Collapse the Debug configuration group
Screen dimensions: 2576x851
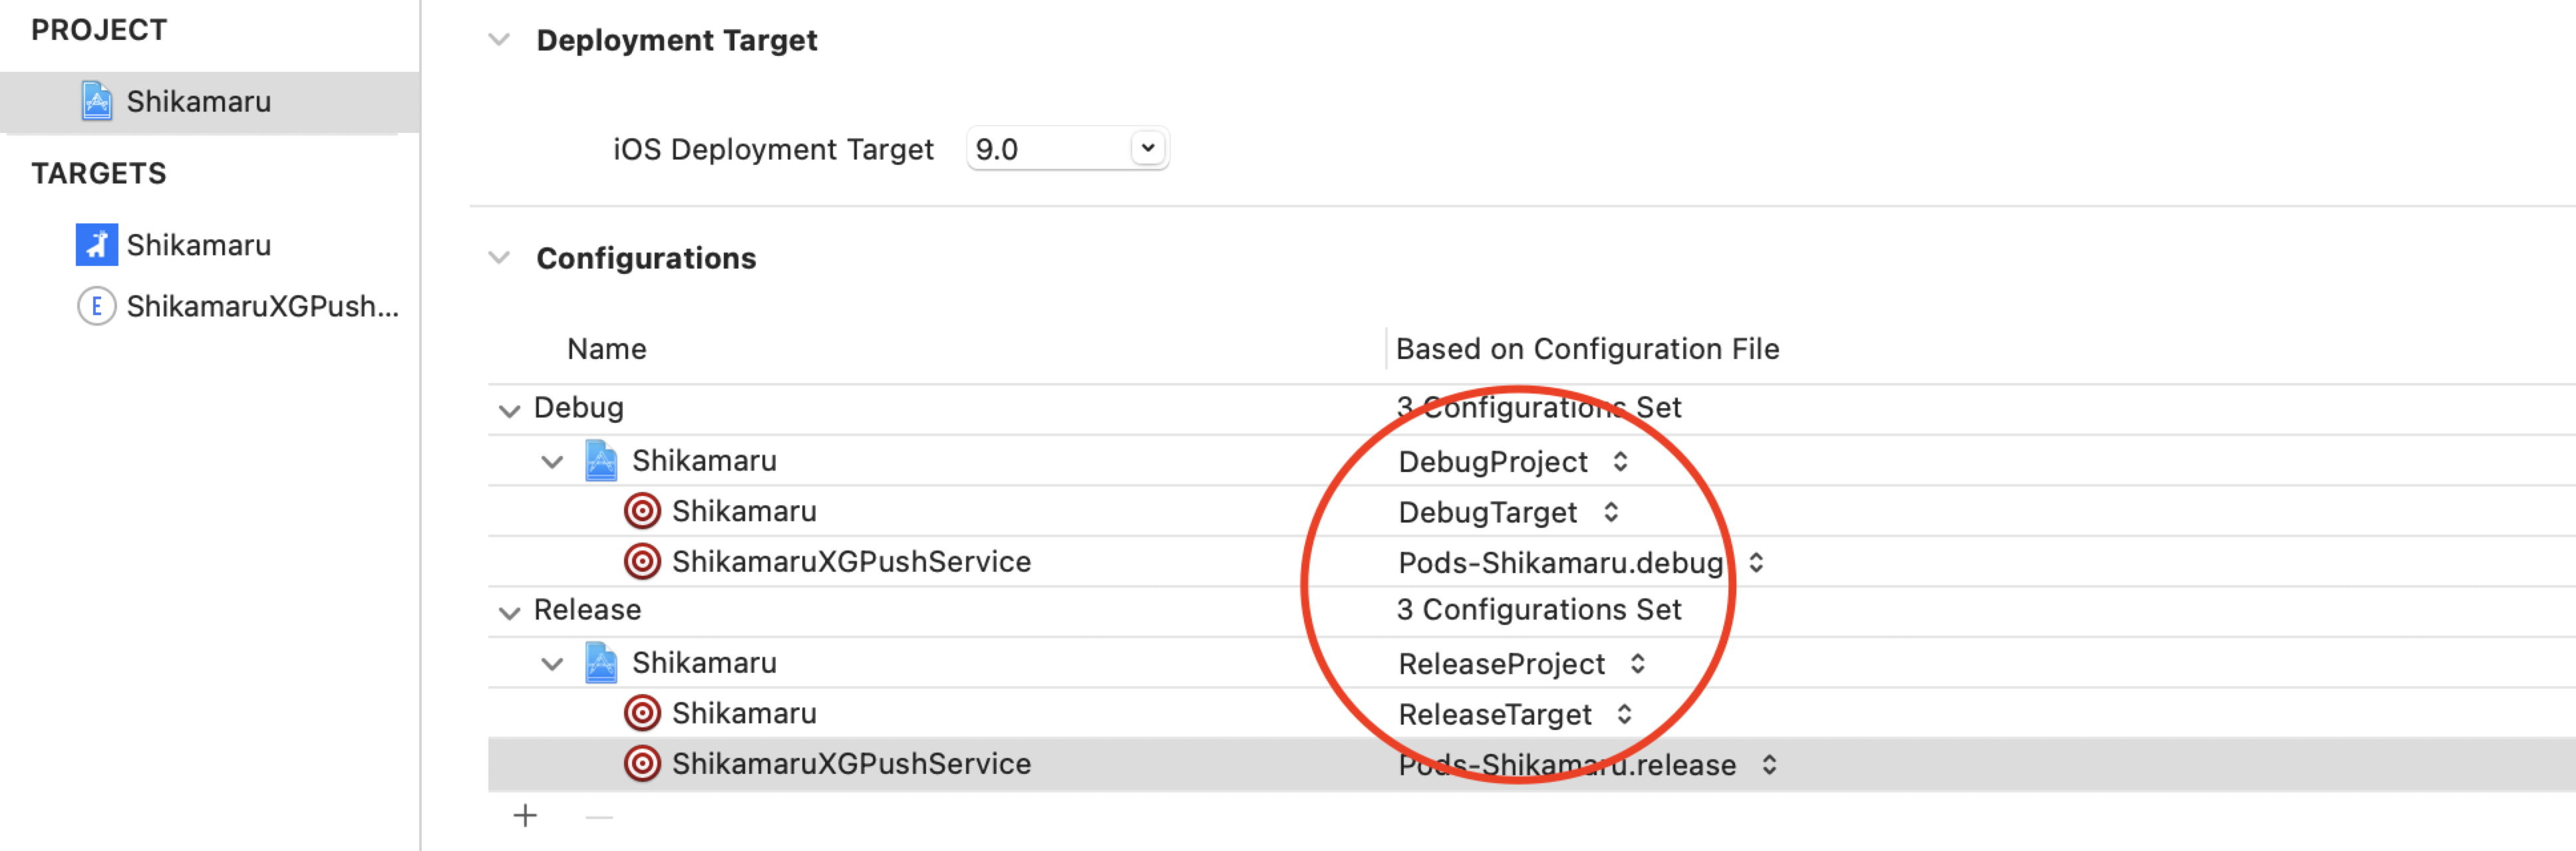point(509,410)
